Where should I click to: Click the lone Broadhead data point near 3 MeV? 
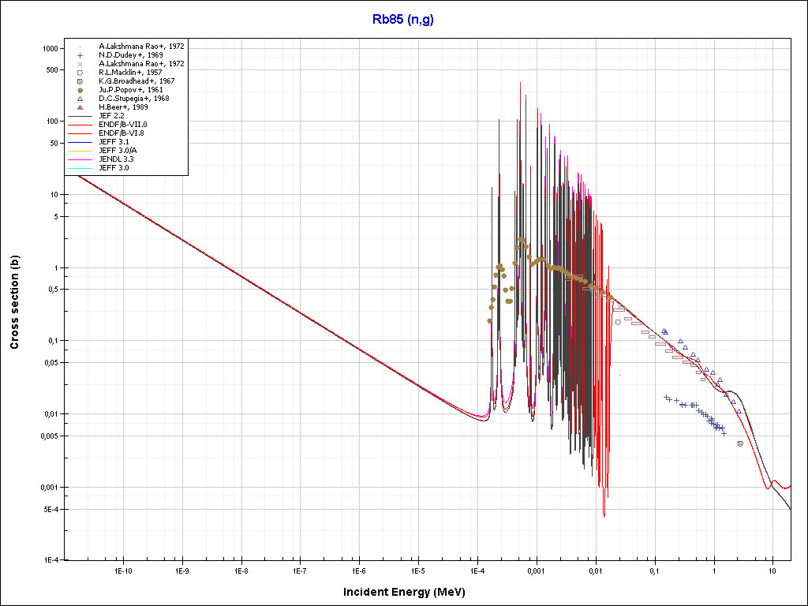pyautogui.click(x=740, y=443)
